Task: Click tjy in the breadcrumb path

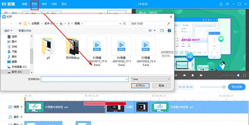Action: [61, 23]
